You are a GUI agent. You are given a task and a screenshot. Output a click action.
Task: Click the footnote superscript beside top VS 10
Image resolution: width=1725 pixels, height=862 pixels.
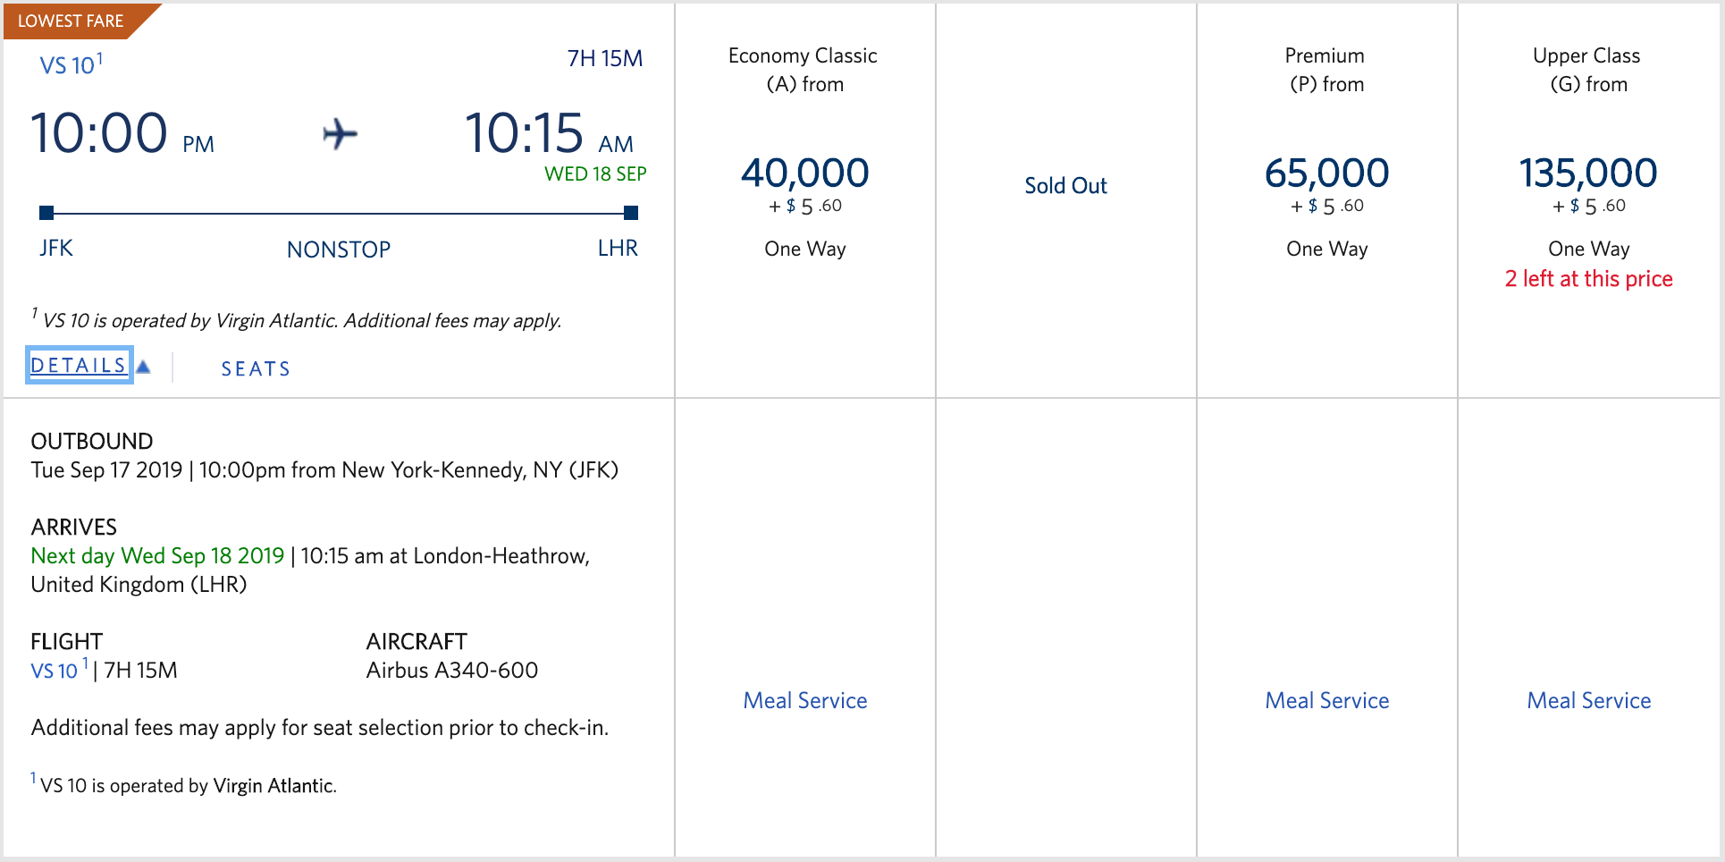click(100, 58)
